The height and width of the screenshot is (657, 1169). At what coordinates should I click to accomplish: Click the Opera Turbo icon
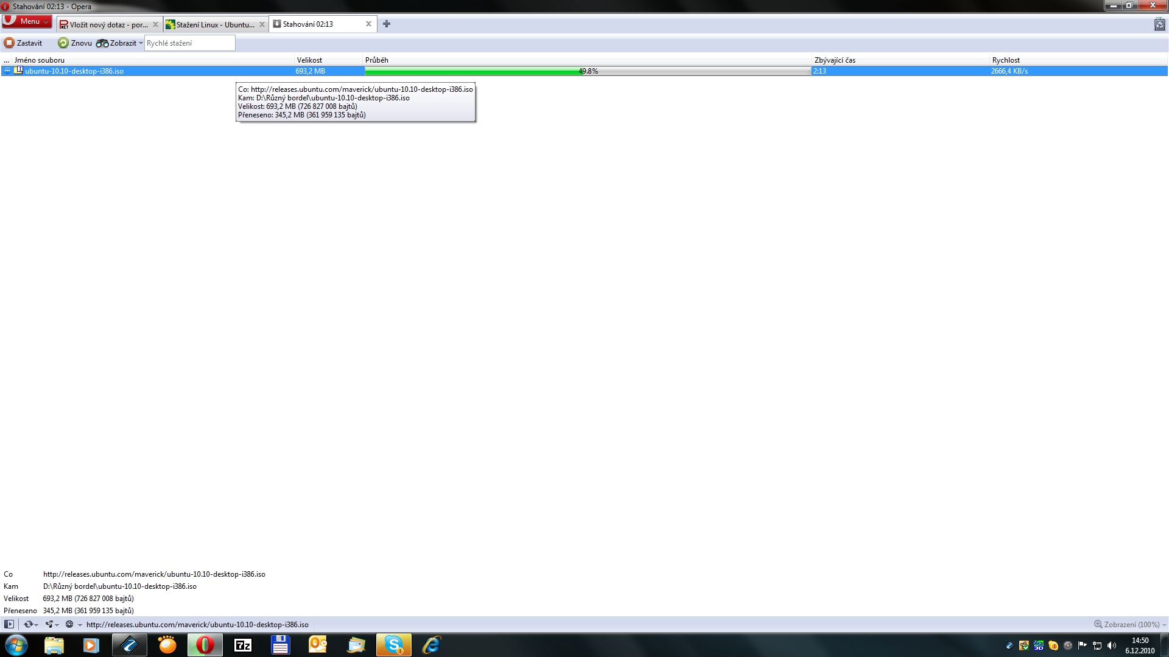point(69,624)
